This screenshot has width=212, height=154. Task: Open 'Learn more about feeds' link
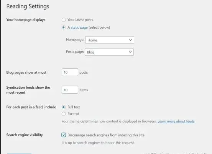[176, 121]
